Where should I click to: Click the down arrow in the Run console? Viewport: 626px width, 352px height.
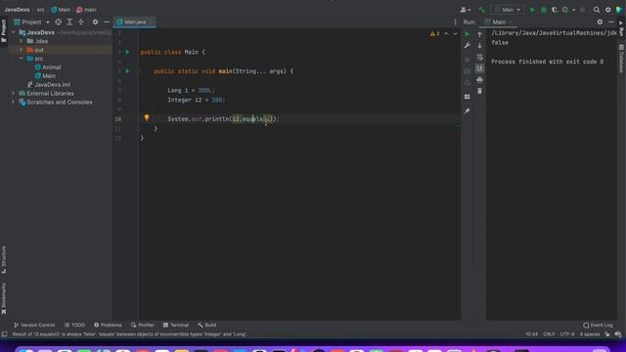pyautogui.click(x=480, y=46)
